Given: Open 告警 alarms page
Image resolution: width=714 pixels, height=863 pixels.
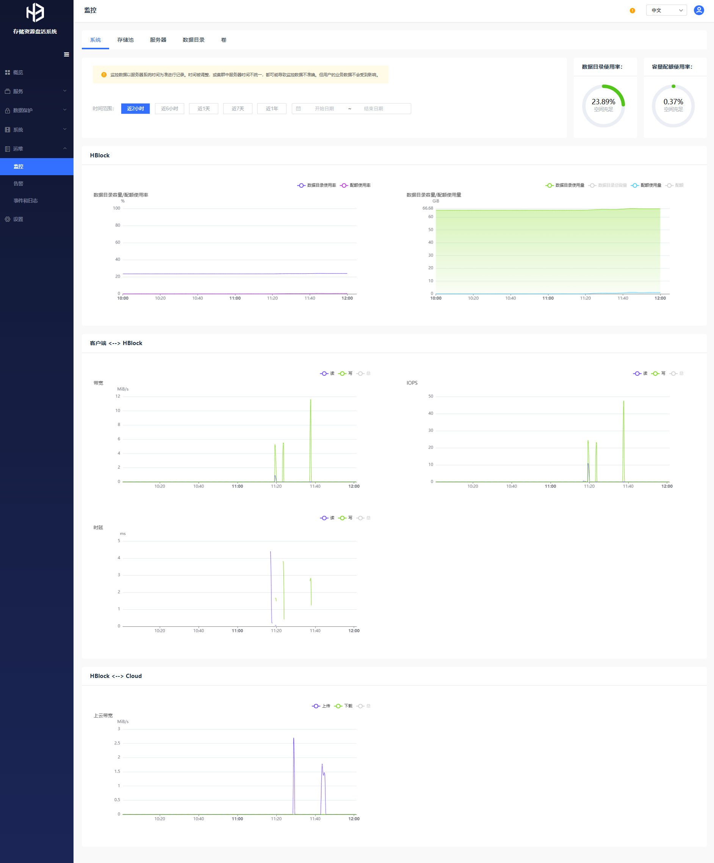Looking at the screenshot, I should [36, 183].
